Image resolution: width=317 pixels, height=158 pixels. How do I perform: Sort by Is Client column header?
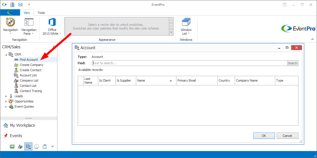107,80
